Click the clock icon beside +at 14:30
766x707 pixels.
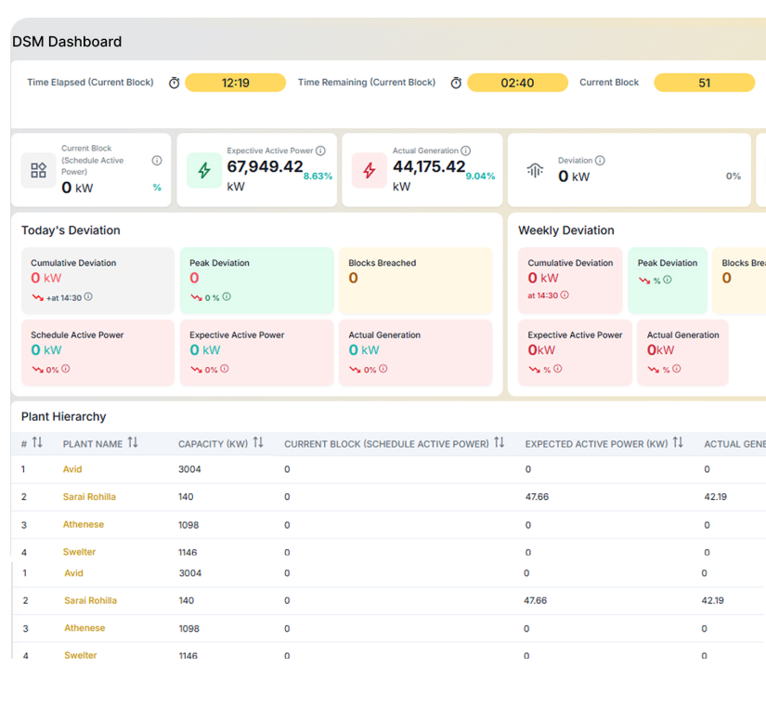point(87,296)
